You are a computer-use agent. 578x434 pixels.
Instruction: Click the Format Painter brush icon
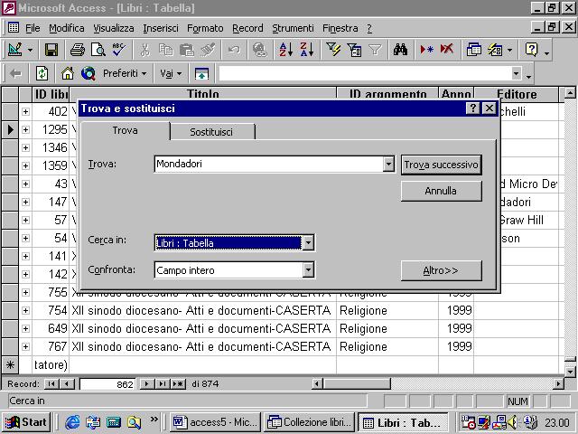208,50
